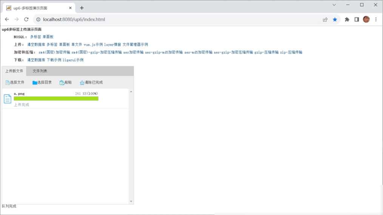Click the 队列完成 status text
This screenshot has height=215, width=383.
click(9, 206)
